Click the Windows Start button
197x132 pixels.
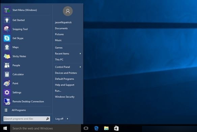(5, 128)
